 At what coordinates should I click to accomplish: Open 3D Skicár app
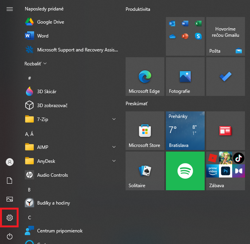pyautogui.click(x=71, y=92)
